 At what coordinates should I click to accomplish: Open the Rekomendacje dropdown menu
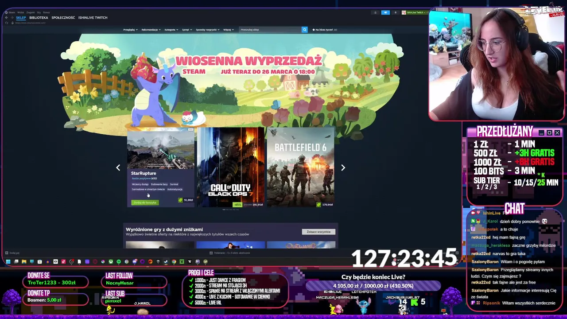point(151,30)
